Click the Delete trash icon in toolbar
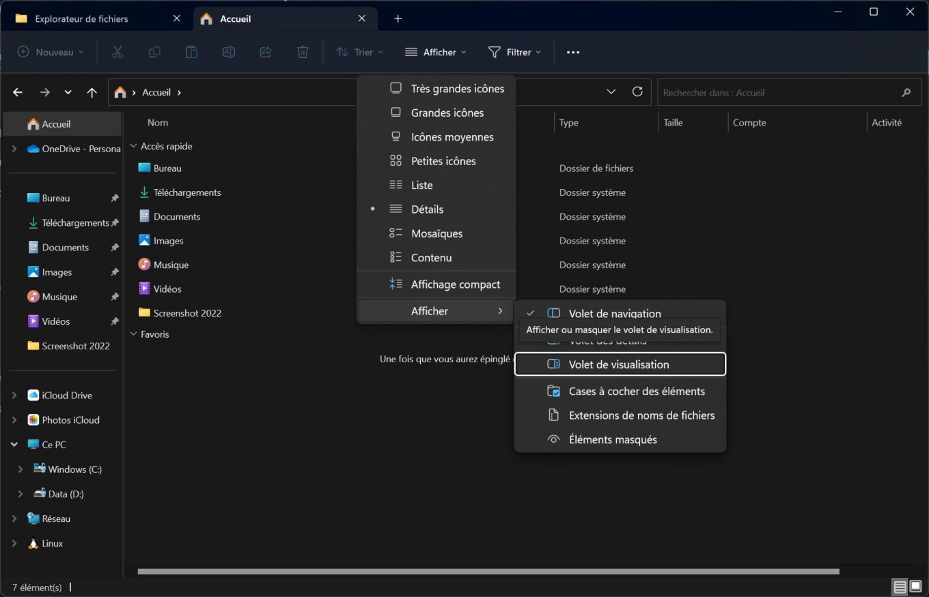 303,52
